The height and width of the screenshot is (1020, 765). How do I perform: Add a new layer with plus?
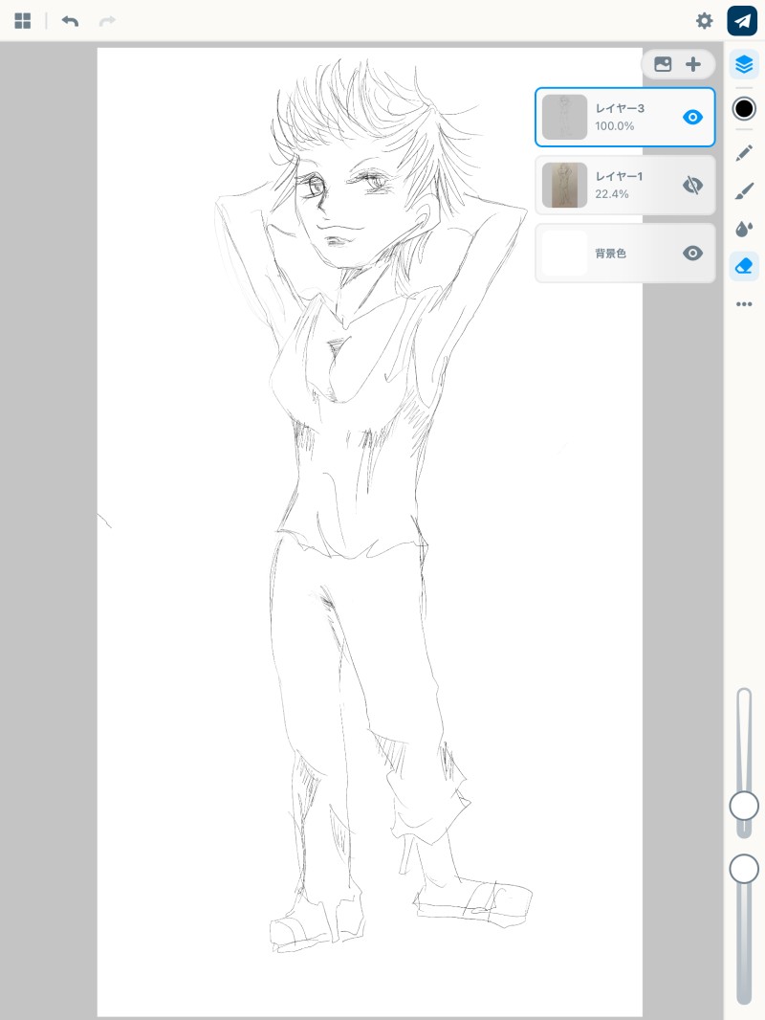693,64
